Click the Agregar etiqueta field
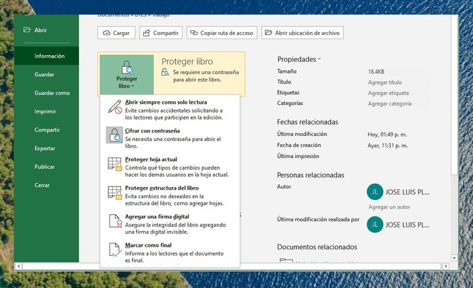 coord(397,93)
